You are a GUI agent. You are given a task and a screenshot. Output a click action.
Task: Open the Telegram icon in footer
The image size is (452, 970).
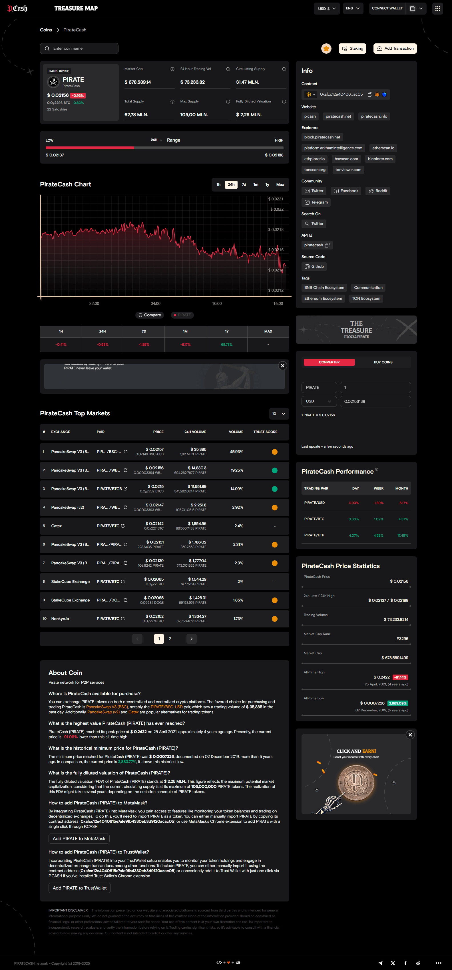pyautogui.click(x=380, y=963)
